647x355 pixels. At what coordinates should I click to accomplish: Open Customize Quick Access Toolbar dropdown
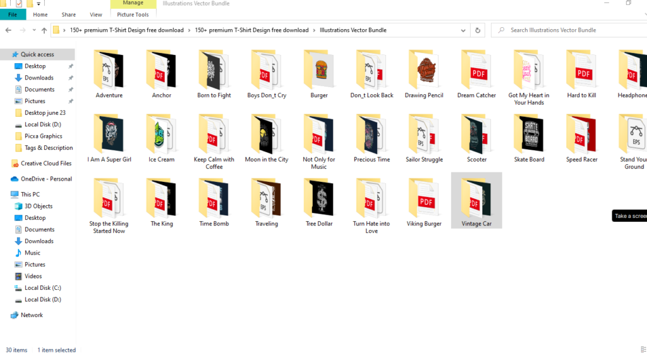pos(39,4)
